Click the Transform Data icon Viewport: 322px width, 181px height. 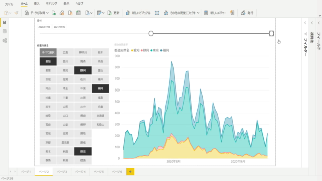[x=99, y=13]
